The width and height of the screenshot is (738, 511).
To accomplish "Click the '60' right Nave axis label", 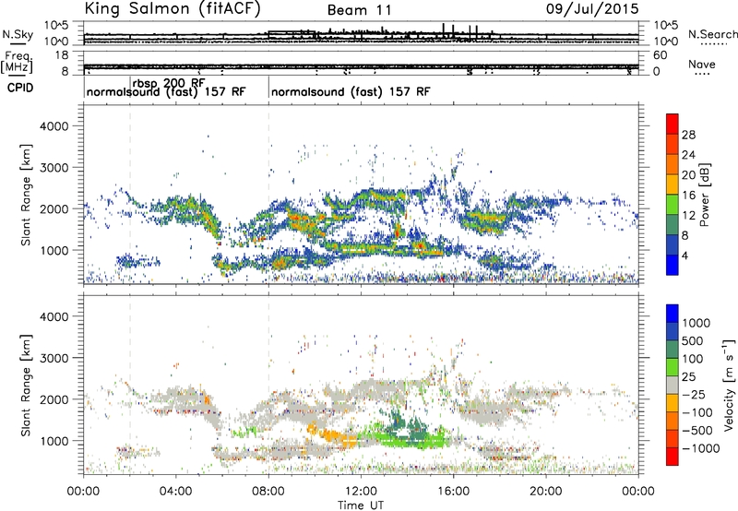I will coord(661,55).
